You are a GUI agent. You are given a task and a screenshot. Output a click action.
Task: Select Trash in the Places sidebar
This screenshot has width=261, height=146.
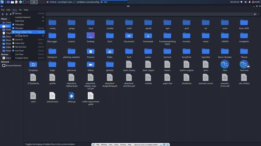[7, 33]
